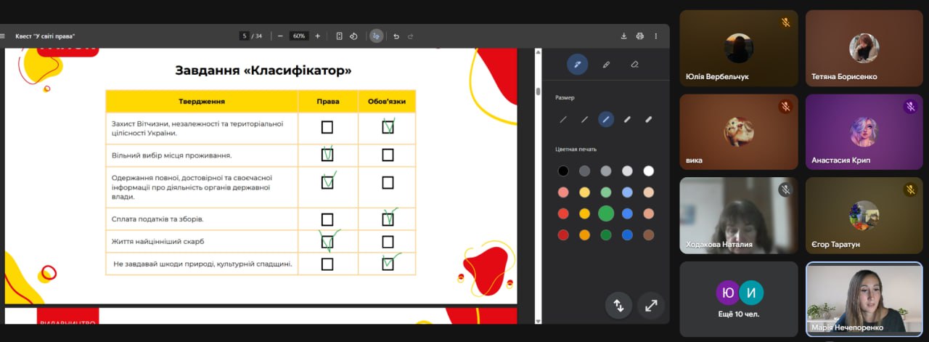Check the Права box for 'Захист Вітчизни' row

click(327, 127)
